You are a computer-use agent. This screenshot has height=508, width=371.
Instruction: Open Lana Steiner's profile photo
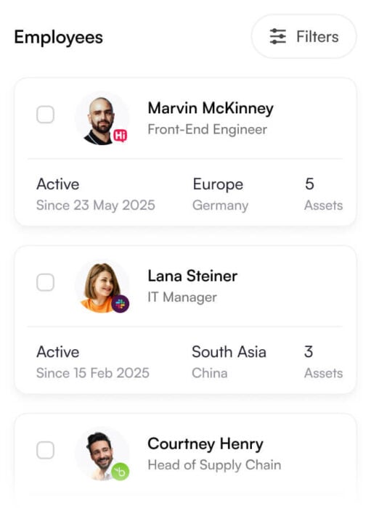pos(102,287)
